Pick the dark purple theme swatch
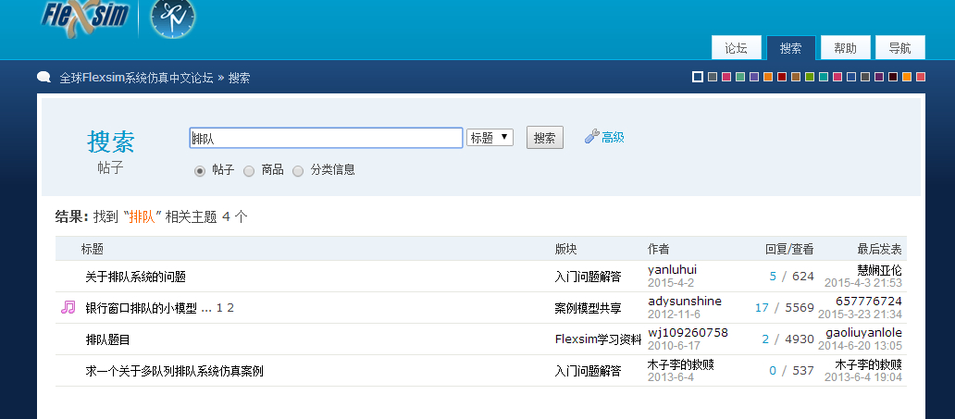The image size is (955, 419). pos(879,77)
